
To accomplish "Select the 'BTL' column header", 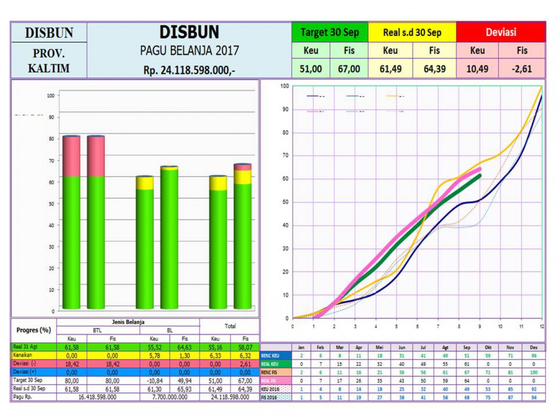I will coord(97,331).
